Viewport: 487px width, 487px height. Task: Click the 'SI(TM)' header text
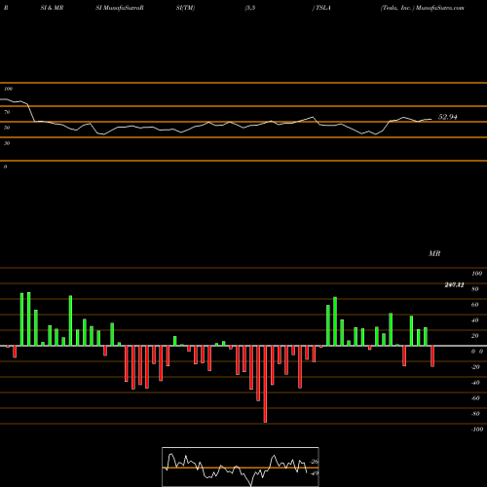click(x=185, y=8)
